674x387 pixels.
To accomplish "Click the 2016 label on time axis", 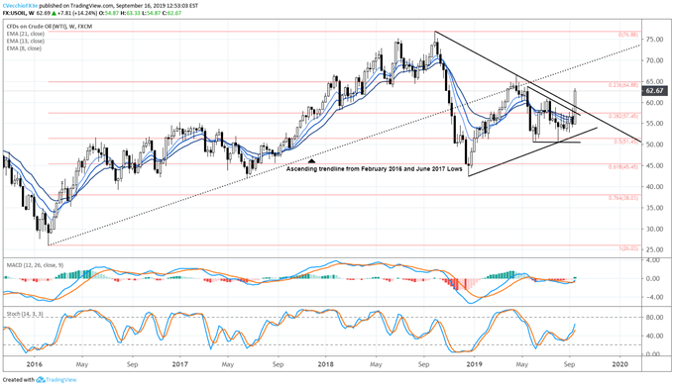I will pyautogui.click(x=35, y=364).
